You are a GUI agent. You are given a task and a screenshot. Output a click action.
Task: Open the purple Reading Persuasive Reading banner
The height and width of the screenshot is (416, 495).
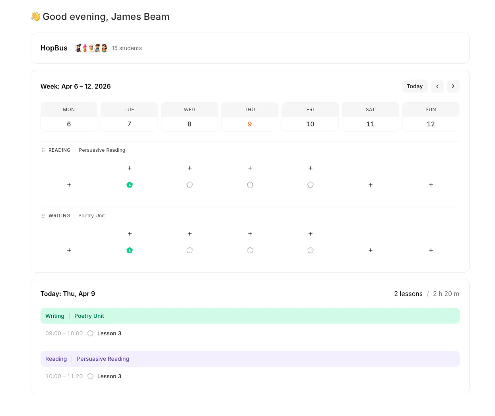pyautogui.click(x=250, y=359)
